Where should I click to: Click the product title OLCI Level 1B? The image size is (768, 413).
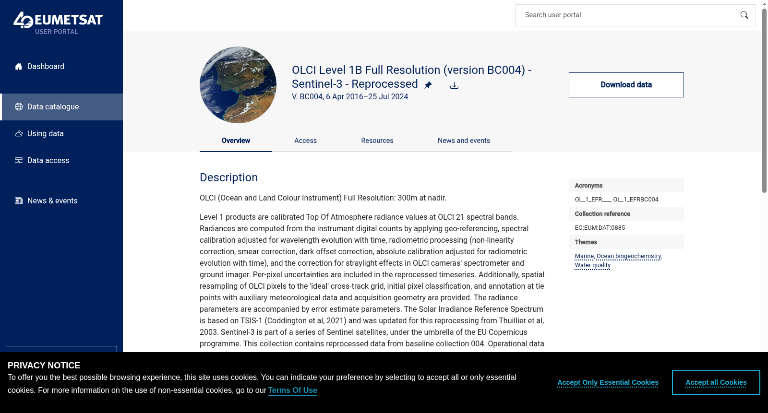coord(411,77)
